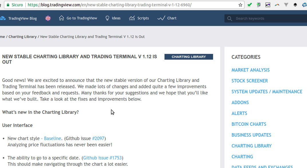Click the green padlock secure icon
This screenshot has height=168, width=307.
tap(8, 5)
